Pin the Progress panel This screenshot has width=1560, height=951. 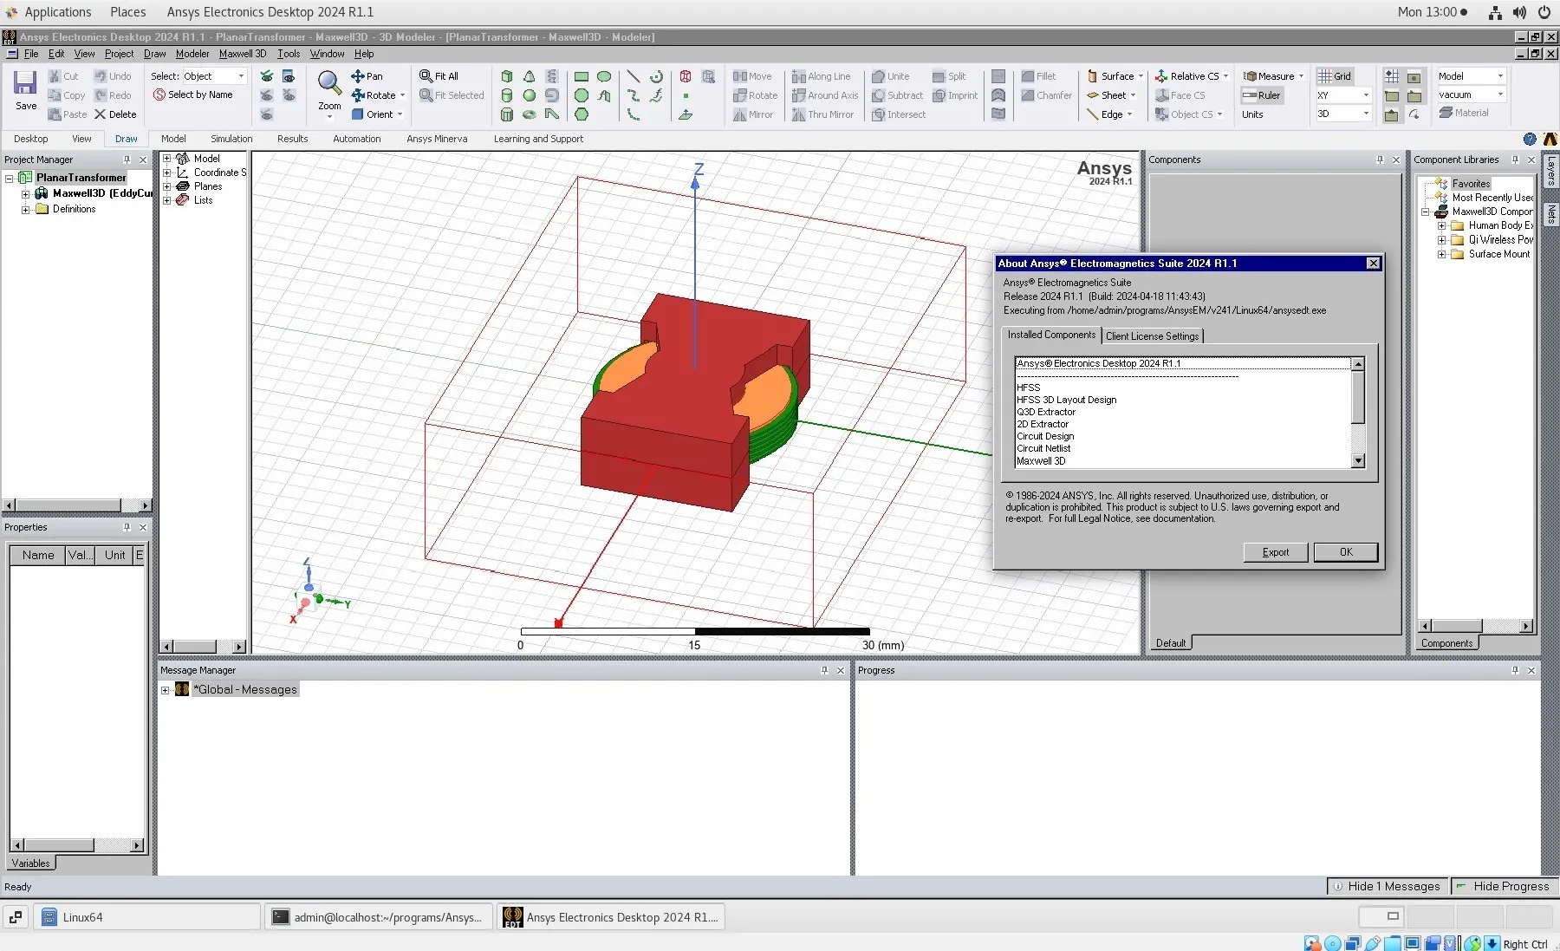1515,670
